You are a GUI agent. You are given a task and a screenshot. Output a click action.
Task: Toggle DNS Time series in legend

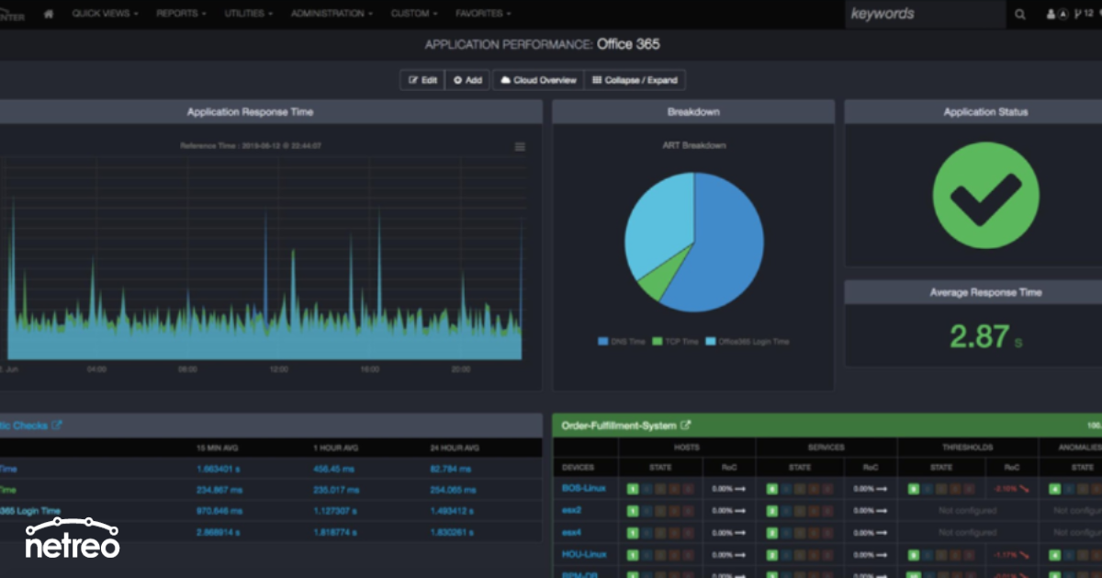[x=621, y=342]
